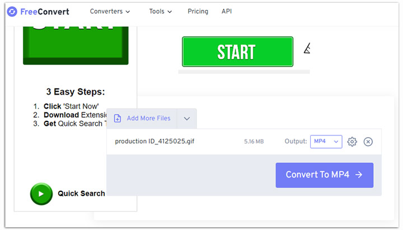Click the FreeConvert logo icon
This screenshot has width=403, height=230.
[12, 11]
